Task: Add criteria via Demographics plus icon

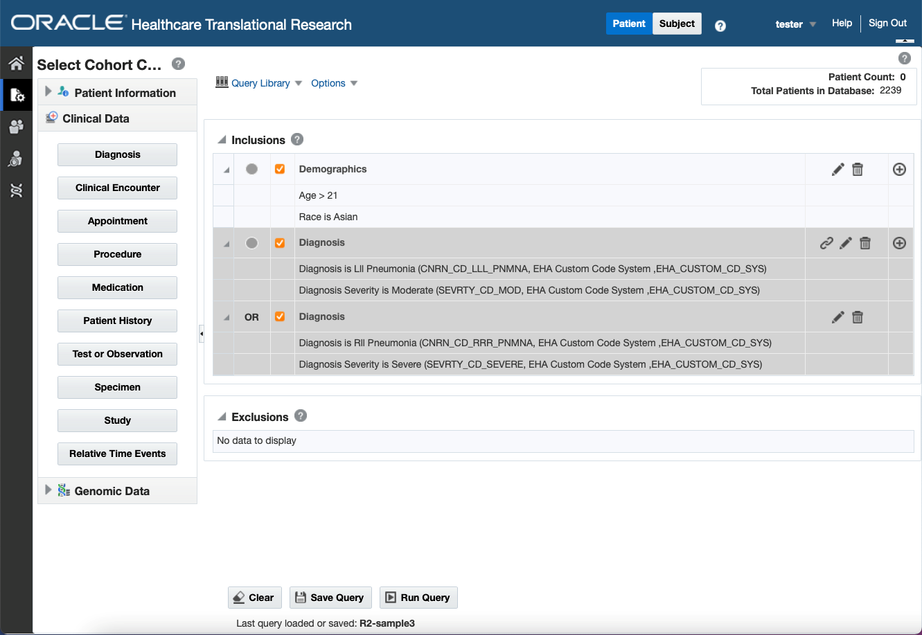Action: 899,169
